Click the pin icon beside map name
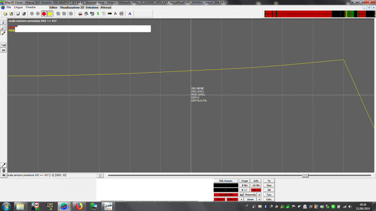Image resolution: width=376 pixels, height=211 pixels. point(3,175)
